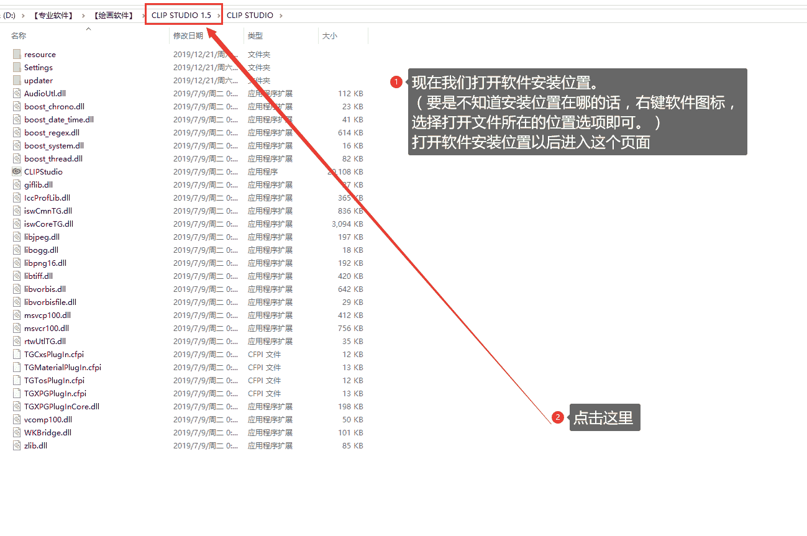Sort files by the 修改日期 column header

pyautogui.click(x=188, y=36)
